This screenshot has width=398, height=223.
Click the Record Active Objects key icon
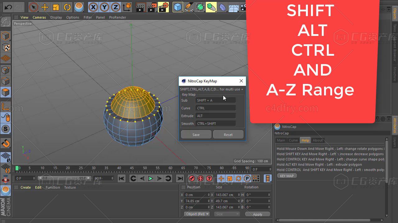click(192, 178)
